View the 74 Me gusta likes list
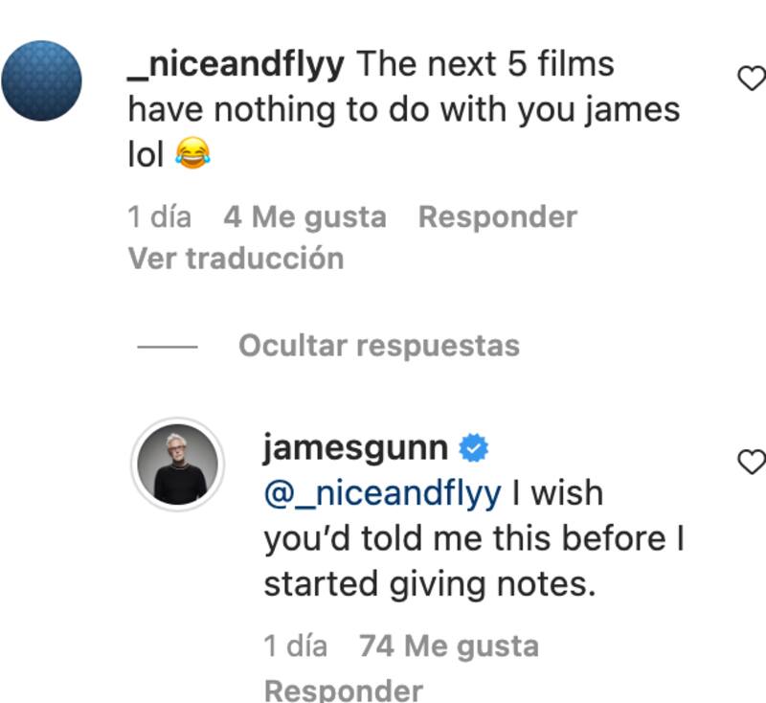 [449, 646]
